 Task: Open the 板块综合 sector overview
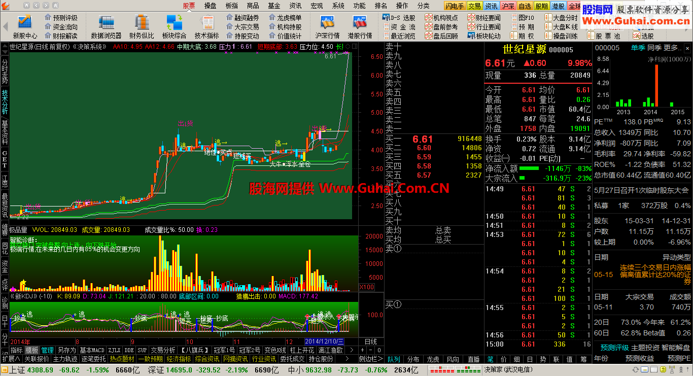coord(174,26)
